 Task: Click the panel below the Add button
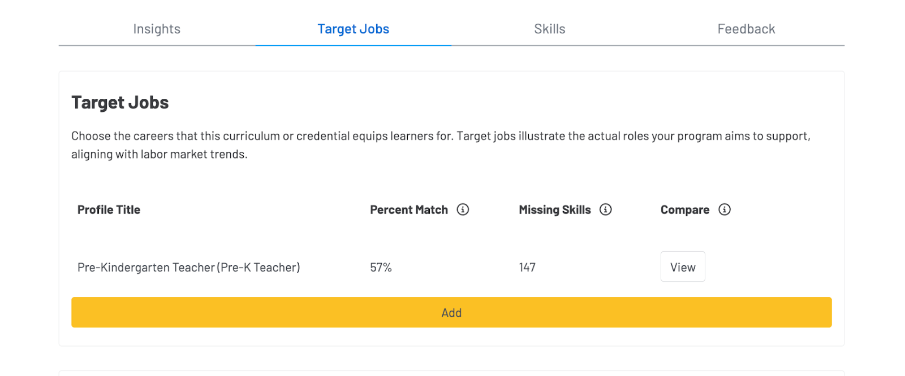click(451, 373)
